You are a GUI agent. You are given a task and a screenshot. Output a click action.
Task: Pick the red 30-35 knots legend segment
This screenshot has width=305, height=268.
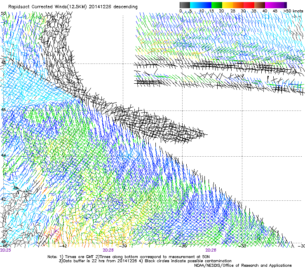(x=249, y=5)
